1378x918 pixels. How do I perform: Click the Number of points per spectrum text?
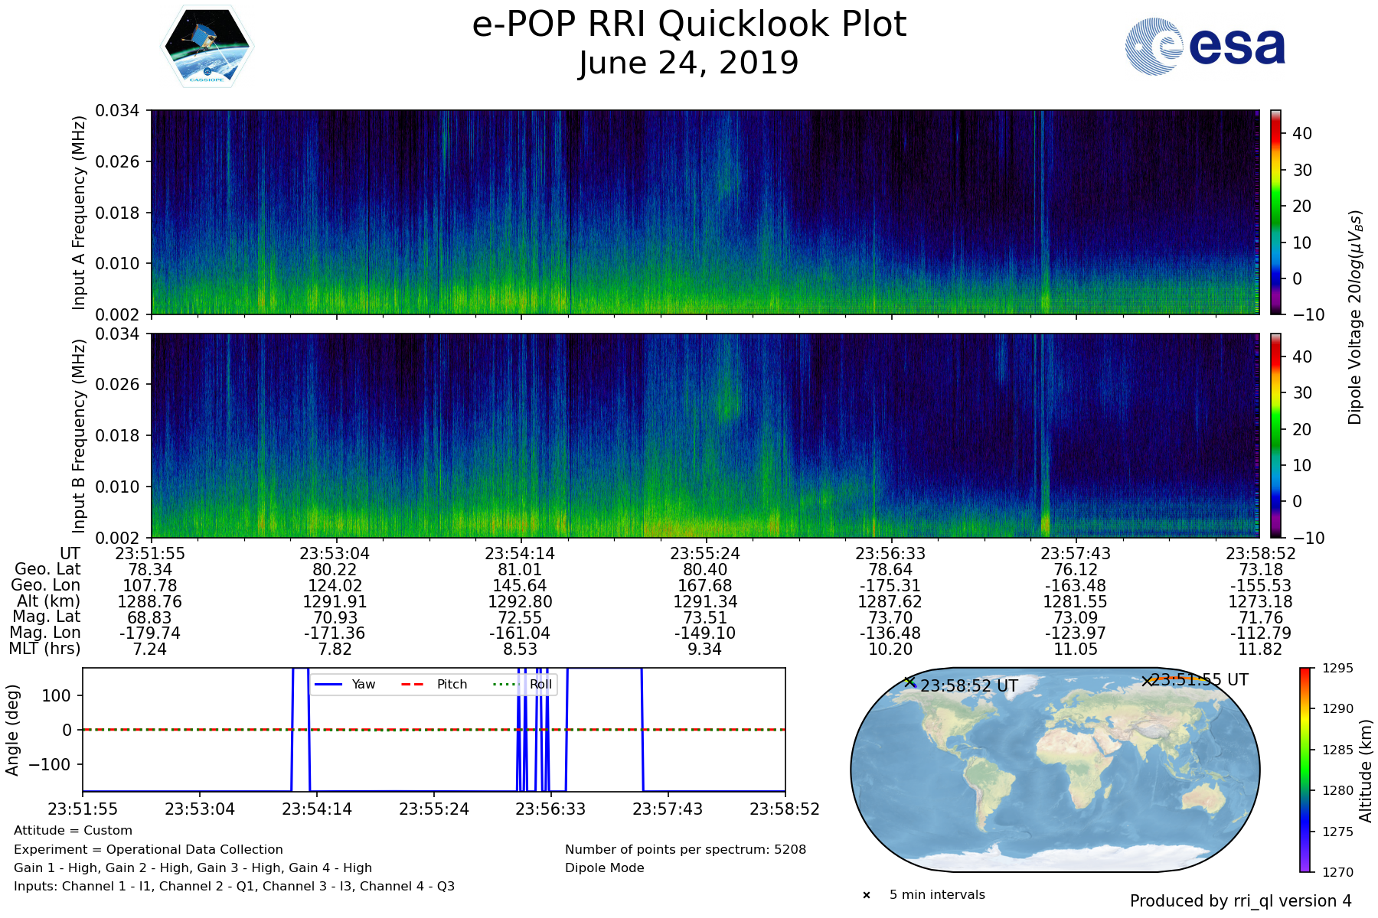pos(685,849)
